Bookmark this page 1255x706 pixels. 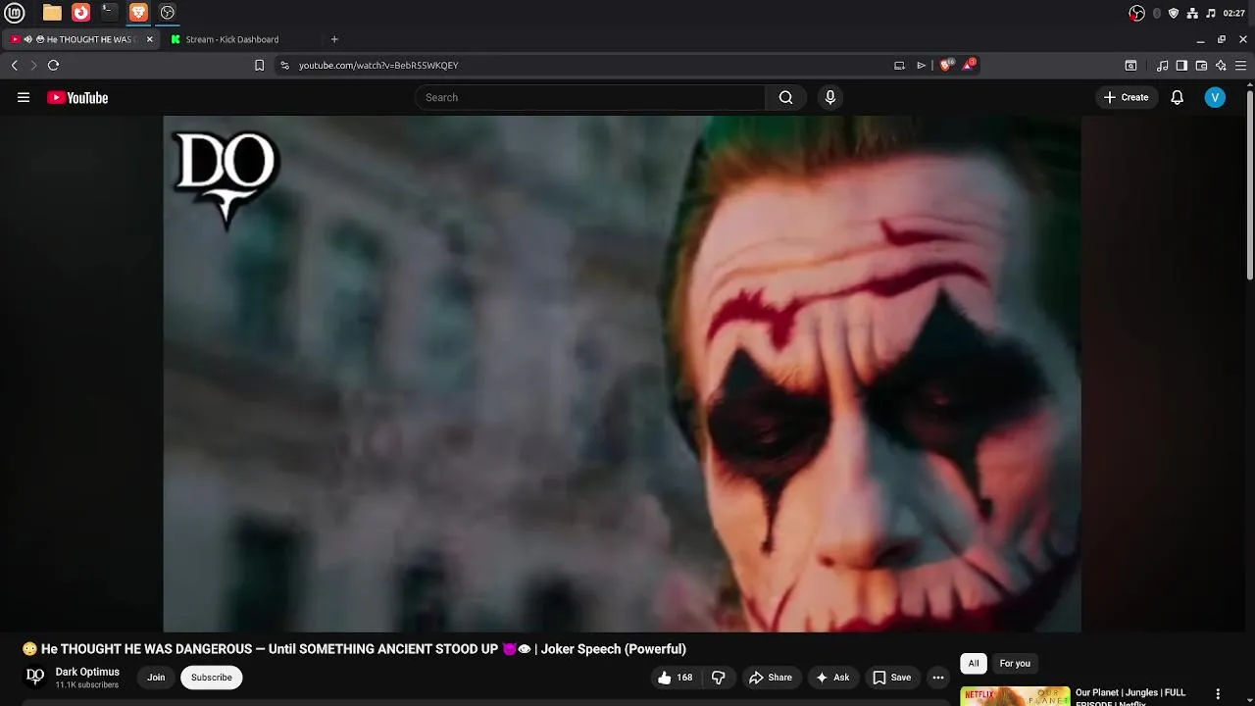(x=259, y=66)
